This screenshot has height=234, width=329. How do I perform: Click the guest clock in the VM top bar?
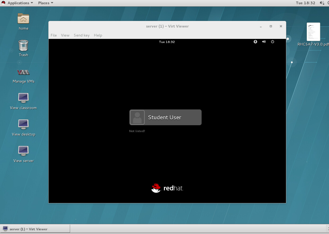coord(167,42)
